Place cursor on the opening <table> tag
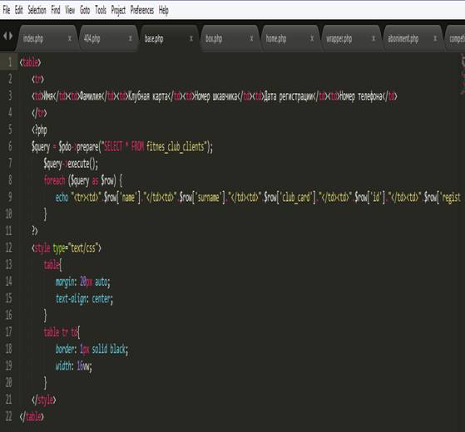 coord(30,62)
